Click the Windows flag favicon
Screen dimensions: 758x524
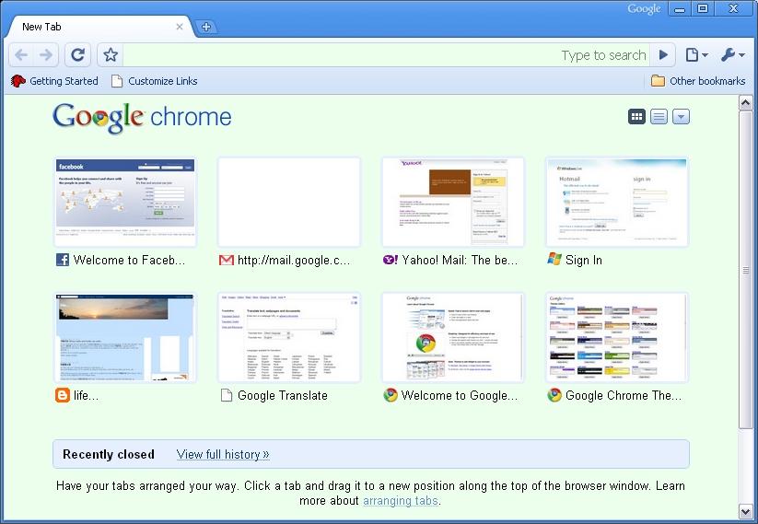pos(554,259)
